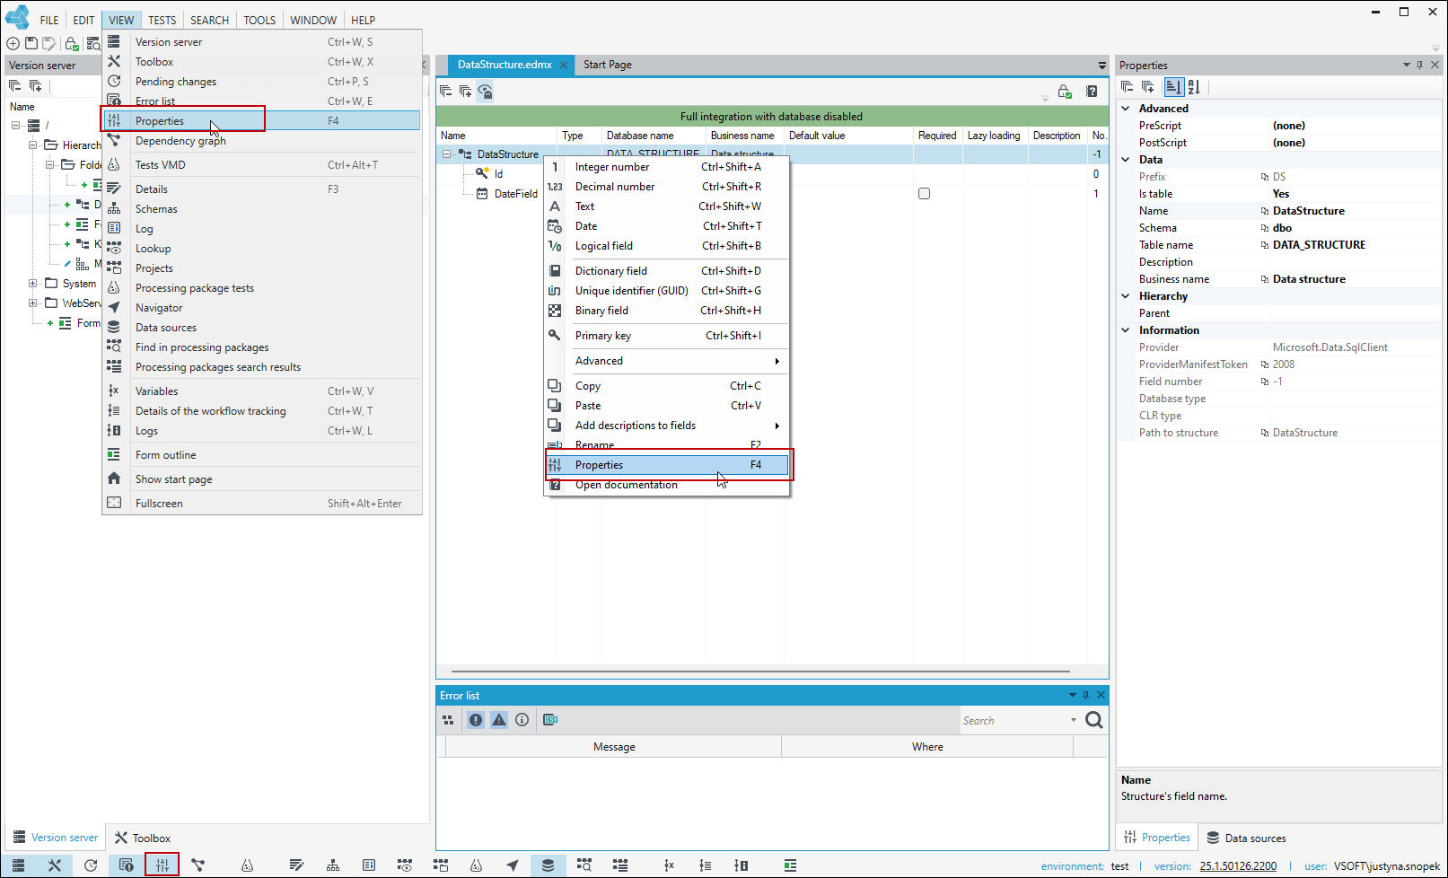Click the Pending changes icon in bottom toolbar
The height and width of the screenshot is (878, 1448).
point(91,865)
